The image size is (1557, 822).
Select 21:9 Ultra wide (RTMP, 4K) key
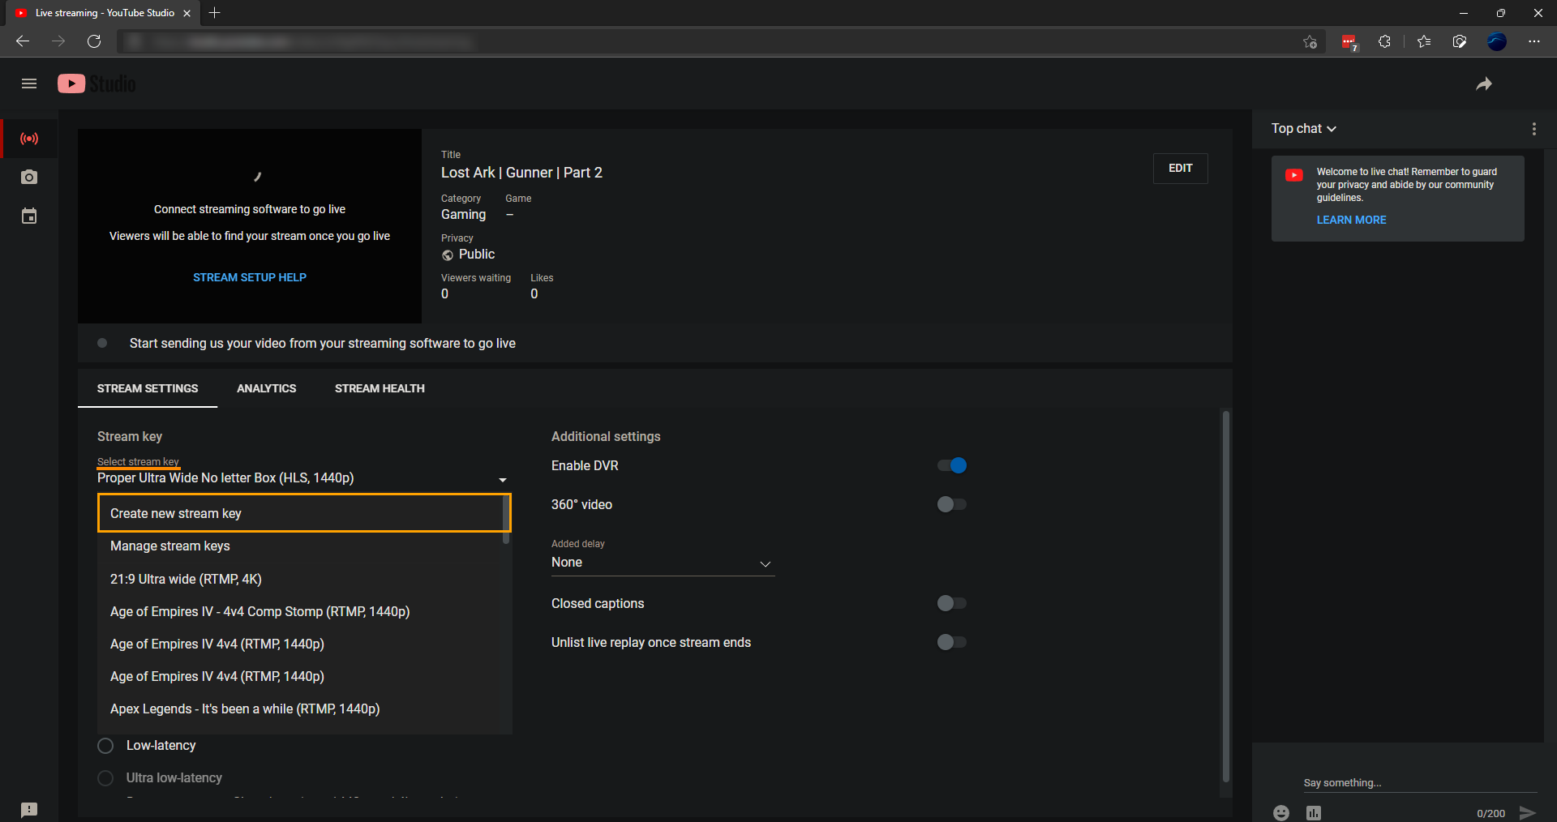(304, 579)
